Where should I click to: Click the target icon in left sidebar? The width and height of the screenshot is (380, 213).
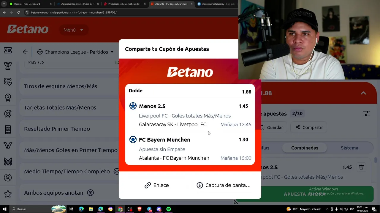[8, 114]
